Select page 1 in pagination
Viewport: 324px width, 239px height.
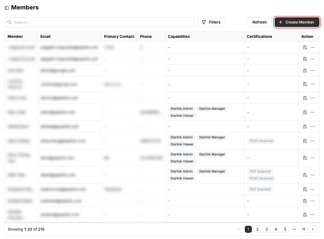click(248, 229)
